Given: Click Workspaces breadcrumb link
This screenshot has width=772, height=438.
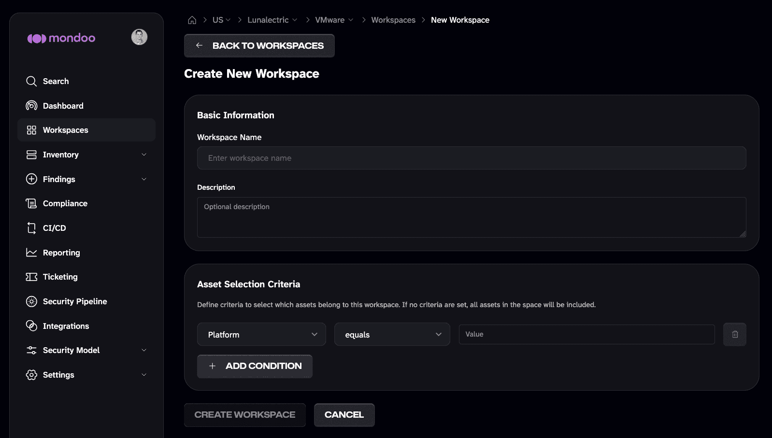Looking at the screenshot, I should coord(393,20).
